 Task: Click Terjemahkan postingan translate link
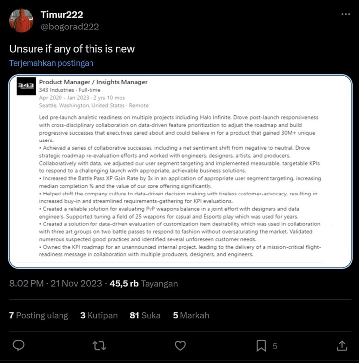point(52,63)
